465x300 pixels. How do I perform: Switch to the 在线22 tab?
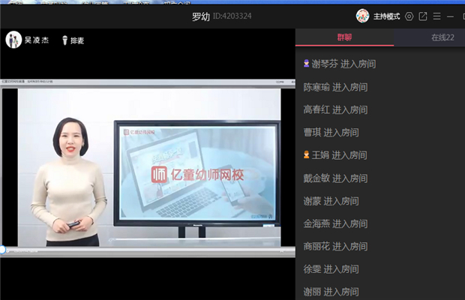442,37
